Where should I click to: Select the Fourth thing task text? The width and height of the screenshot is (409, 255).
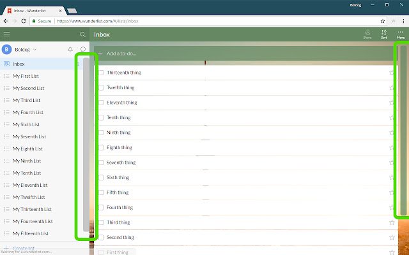(120, 207)
